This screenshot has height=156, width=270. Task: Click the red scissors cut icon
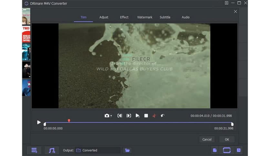(x=154, y=116)
